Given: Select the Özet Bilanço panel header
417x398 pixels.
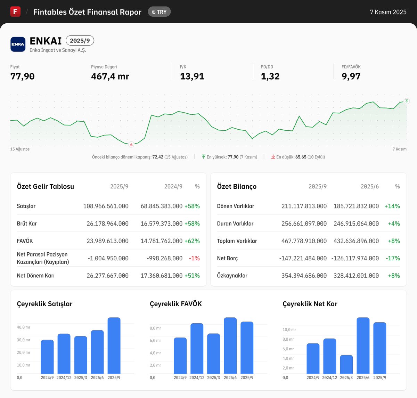Looking at the screenshot, I should pos(236,186).
